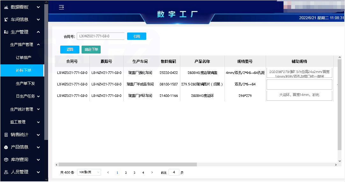Go to next page with right arrow

[152, 172]
